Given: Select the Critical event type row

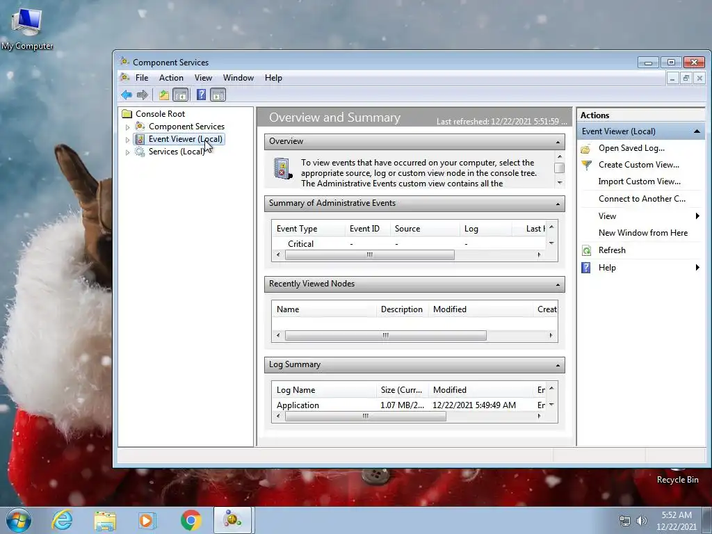Looking at the screenshot, I should (x=409, y=244).
